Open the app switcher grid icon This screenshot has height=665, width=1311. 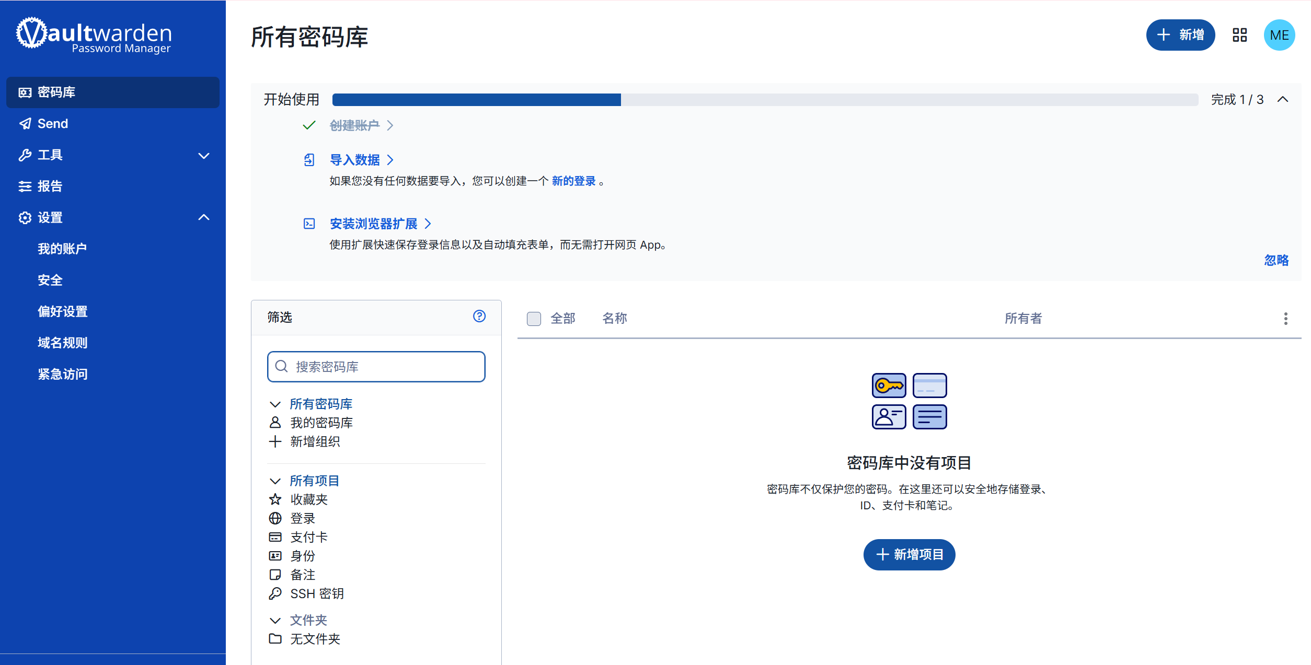pyautogui.click(x=1239, y=35)
